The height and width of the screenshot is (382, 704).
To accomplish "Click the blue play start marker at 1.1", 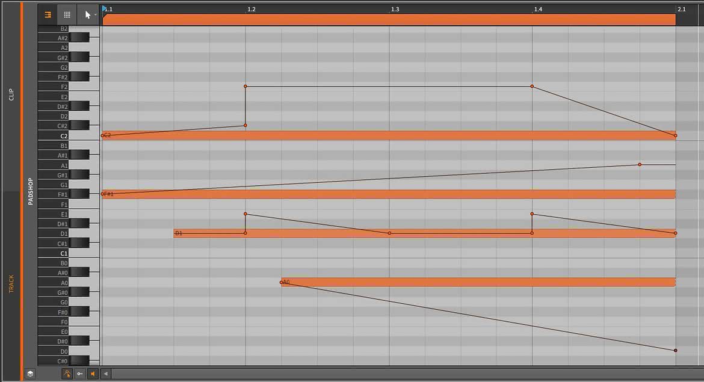I will coord(104,8).
